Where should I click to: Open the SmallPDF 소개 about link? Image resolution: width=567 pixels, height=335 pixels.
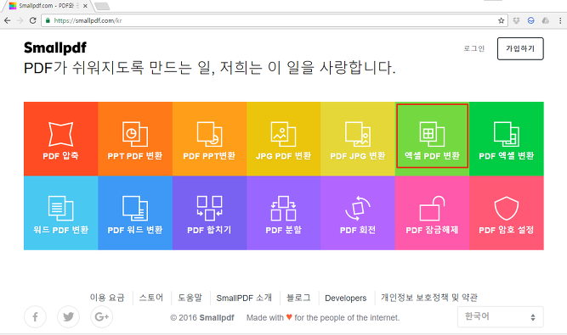click(x=244, y=298)
